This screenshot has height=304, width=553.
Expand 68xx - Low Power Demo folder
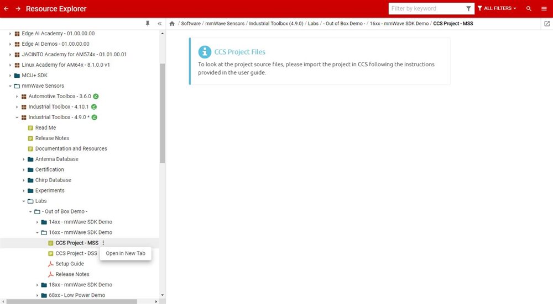[x=37, y=295]
